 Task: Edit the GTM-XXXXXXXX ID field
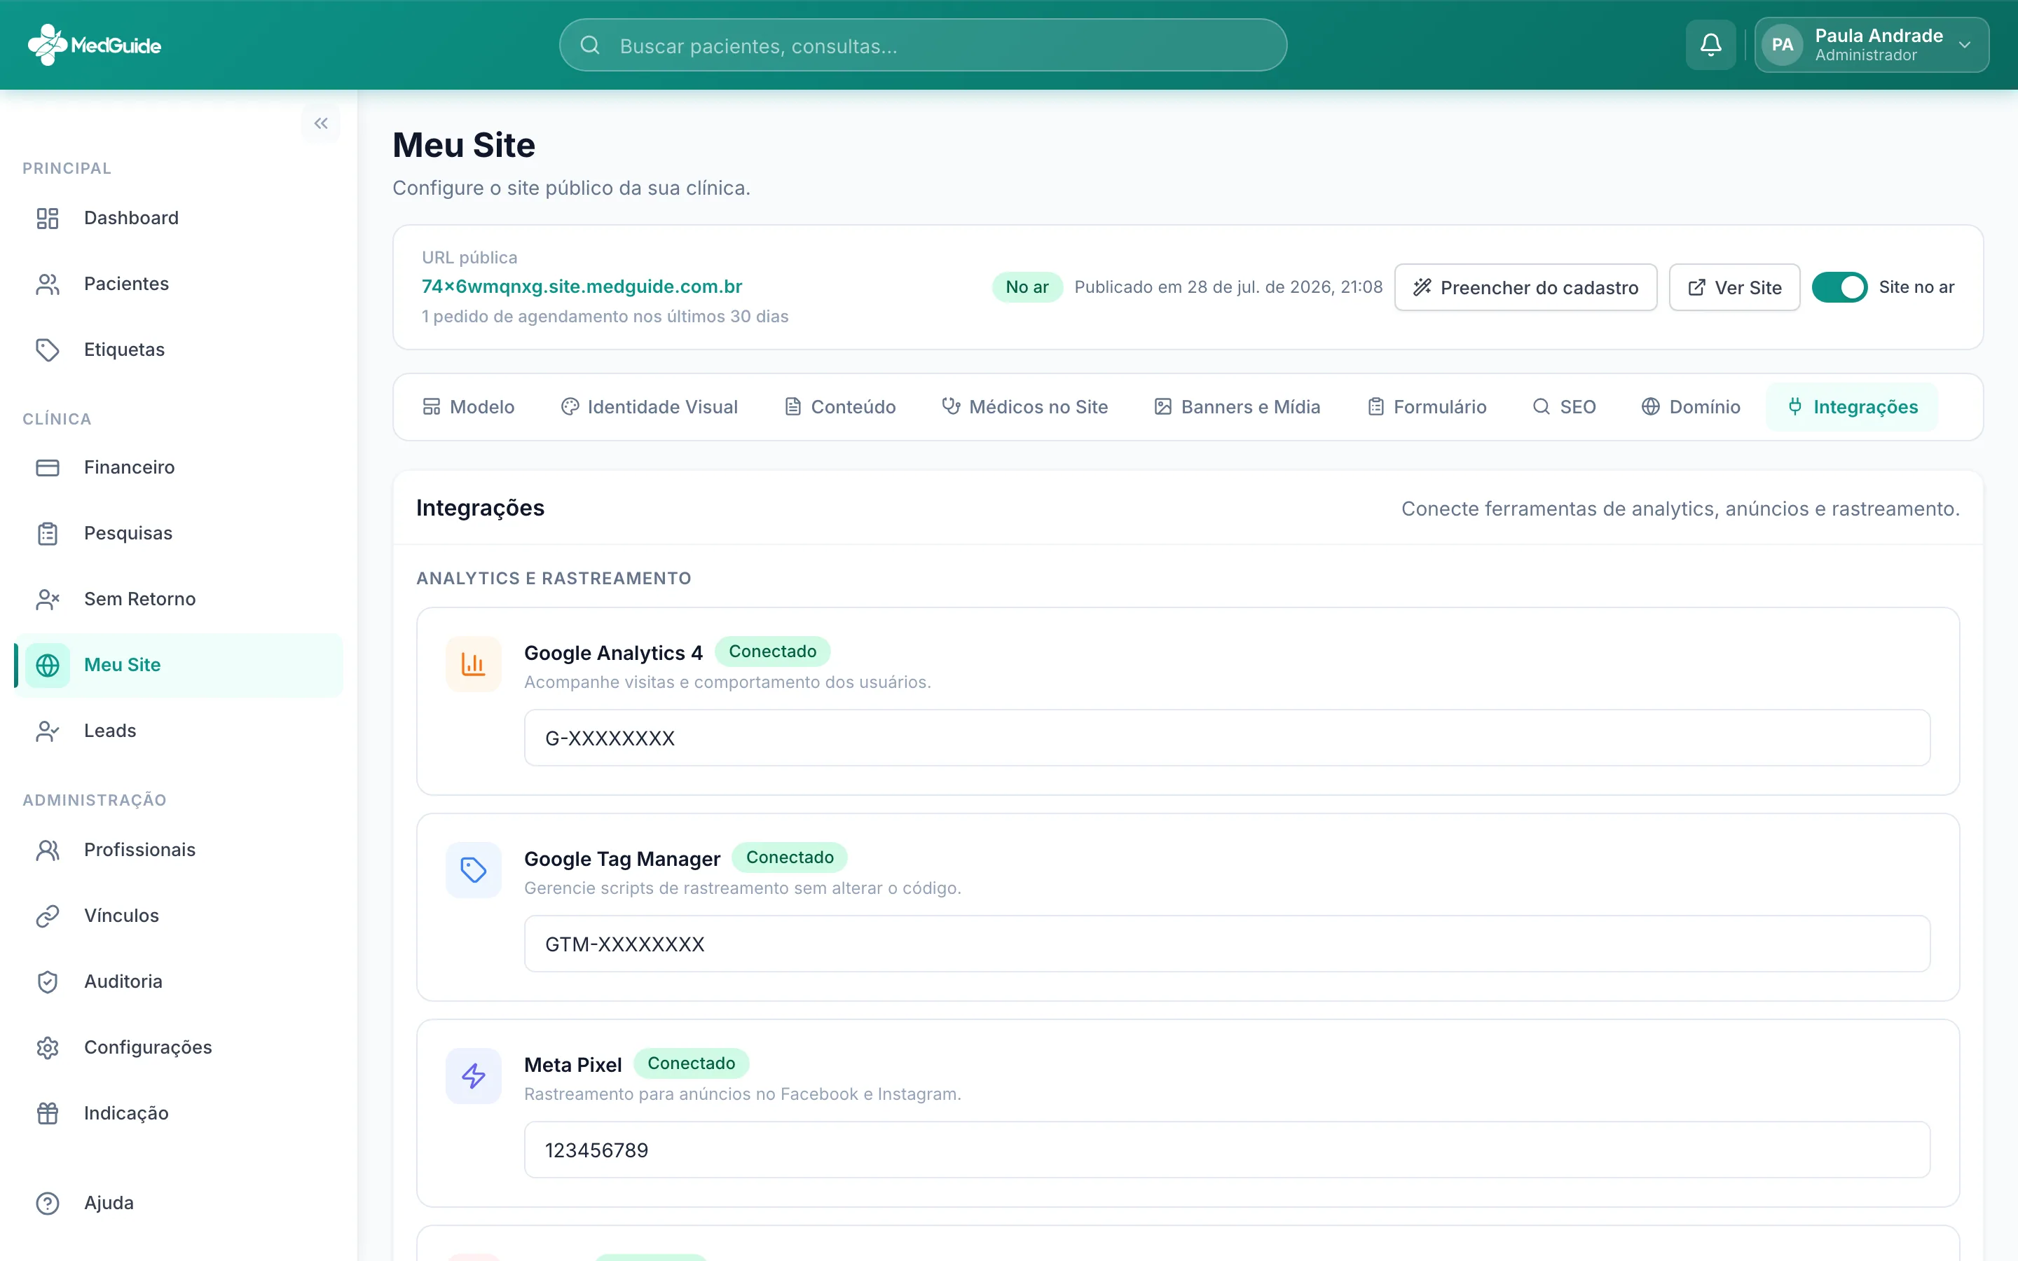(1227, 944)
